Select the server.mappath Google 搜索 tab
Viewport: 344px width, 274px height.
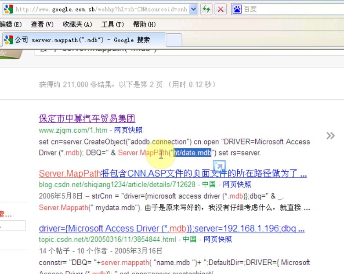pyautogui.click(x=84, y=40)
